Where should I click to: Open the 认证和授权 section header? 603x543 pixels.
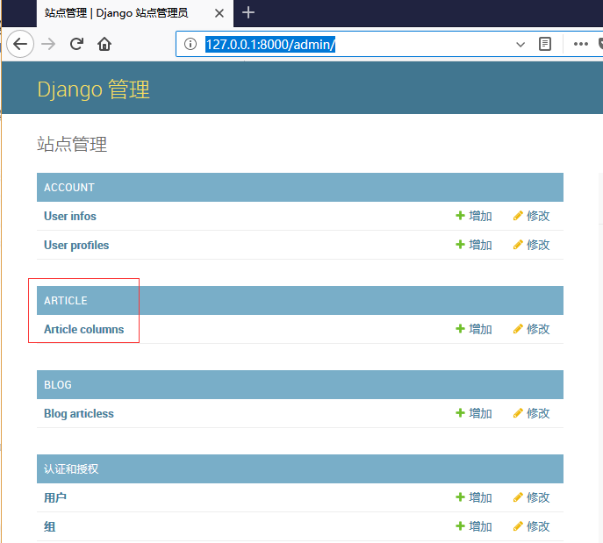click(71, 468)
